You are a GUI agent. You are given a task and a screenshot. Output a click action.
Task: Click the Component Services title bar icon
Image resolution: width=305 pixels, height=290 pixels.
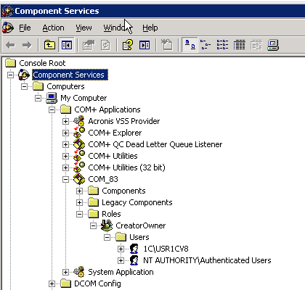pyautogui.click(x=7, y=11)
